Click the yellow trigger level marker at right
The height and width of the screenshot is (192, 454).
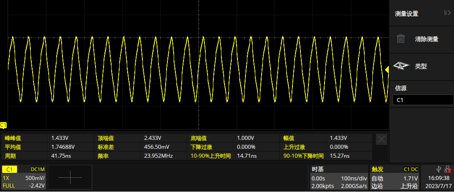click(x=387, y=69)
